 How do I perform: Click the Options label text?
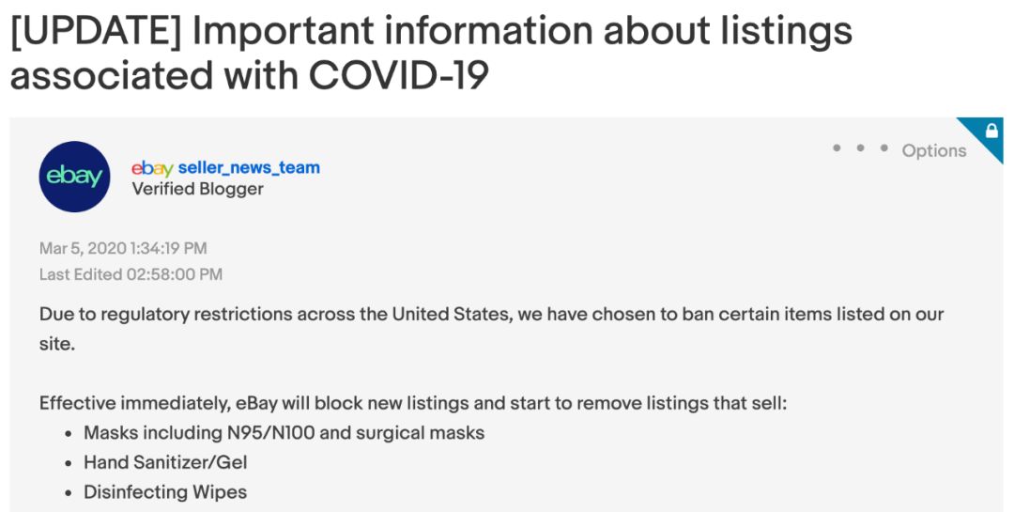click(934, 150)
